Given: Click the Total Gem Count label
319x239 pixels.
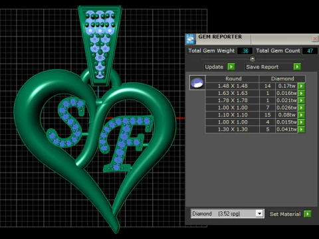Looking at the screenshot, I should coord(278,50).
